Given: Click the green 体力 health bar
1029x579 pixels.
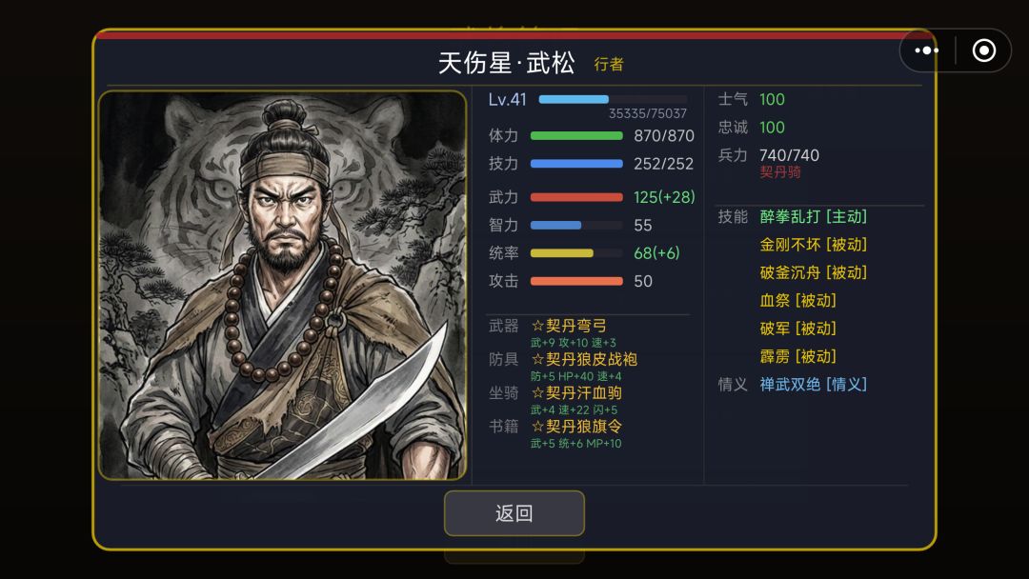Looking at the screenshot, I should [x=576, y=136].
